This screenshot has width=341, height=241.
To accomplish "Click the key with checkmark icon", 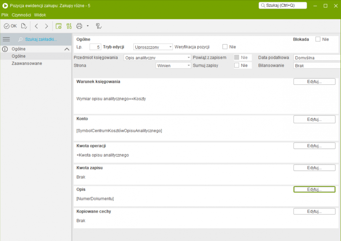I will 99,26.
